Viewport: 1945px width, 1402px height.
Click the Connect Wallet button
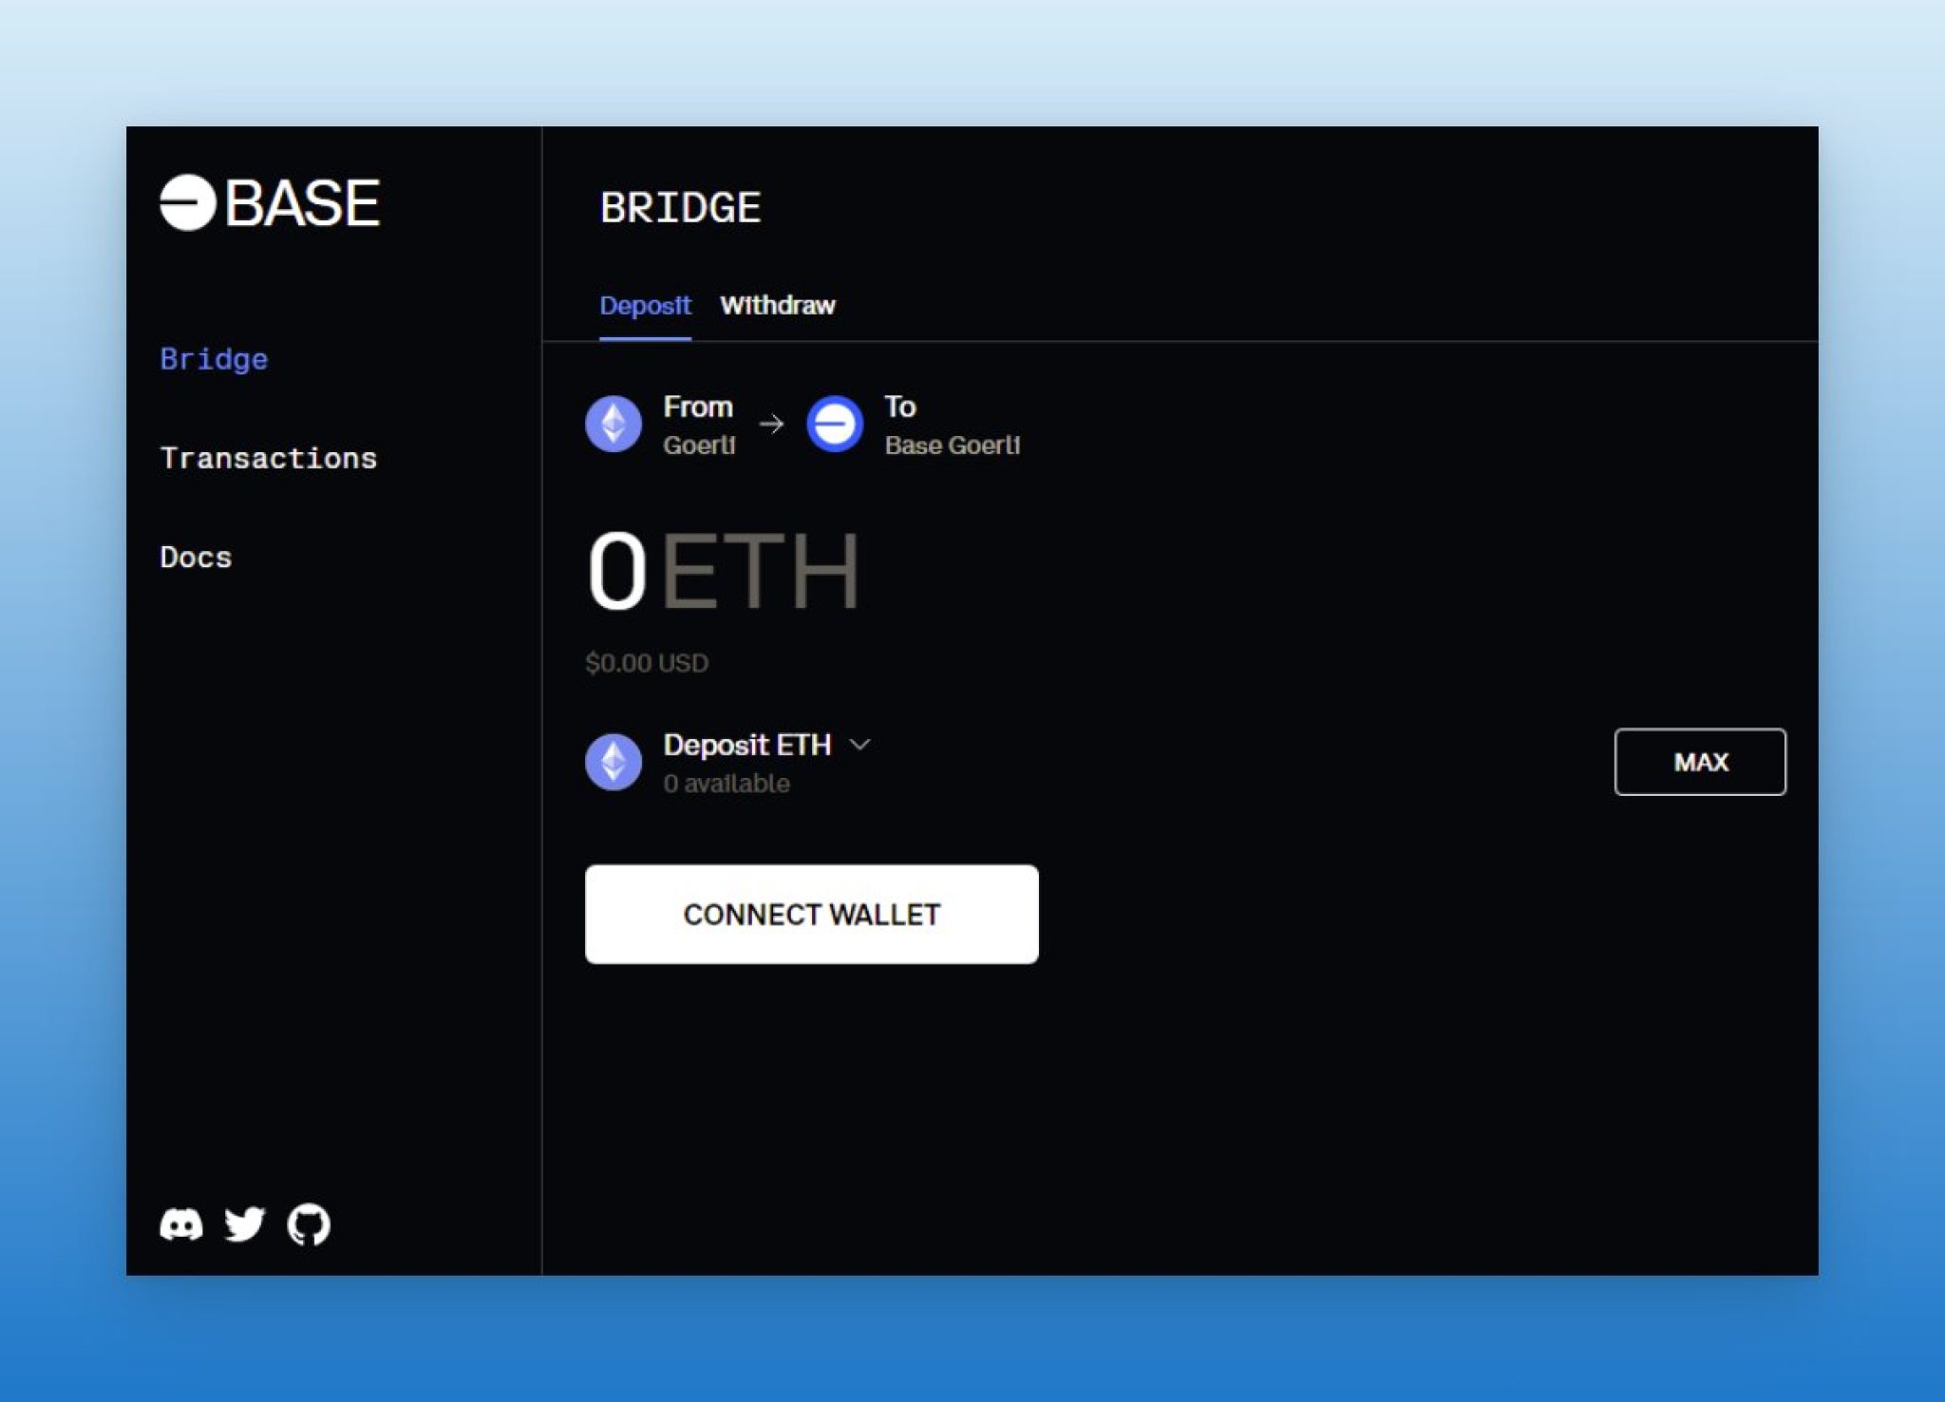point(811,914)
